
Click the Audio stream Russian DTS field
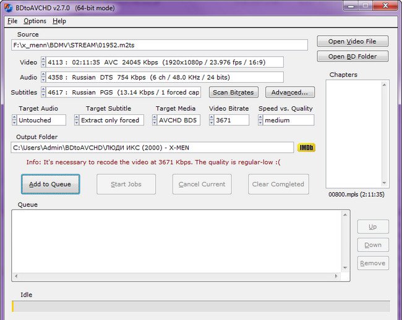(x=165, y=77)
